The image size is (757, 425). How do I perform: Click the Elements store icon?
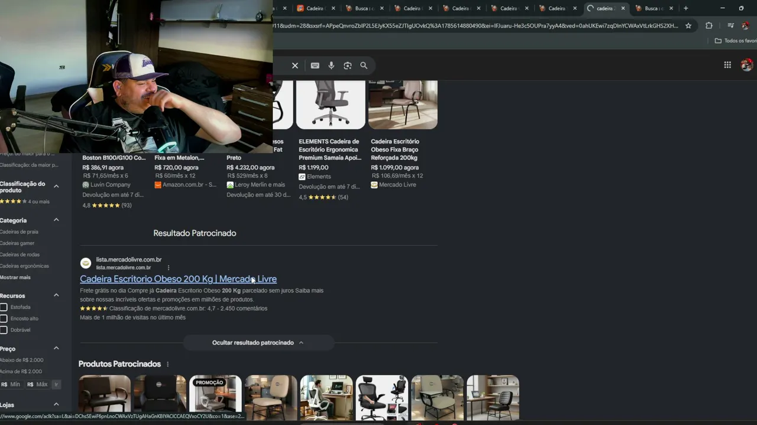[x=302, y=176]
